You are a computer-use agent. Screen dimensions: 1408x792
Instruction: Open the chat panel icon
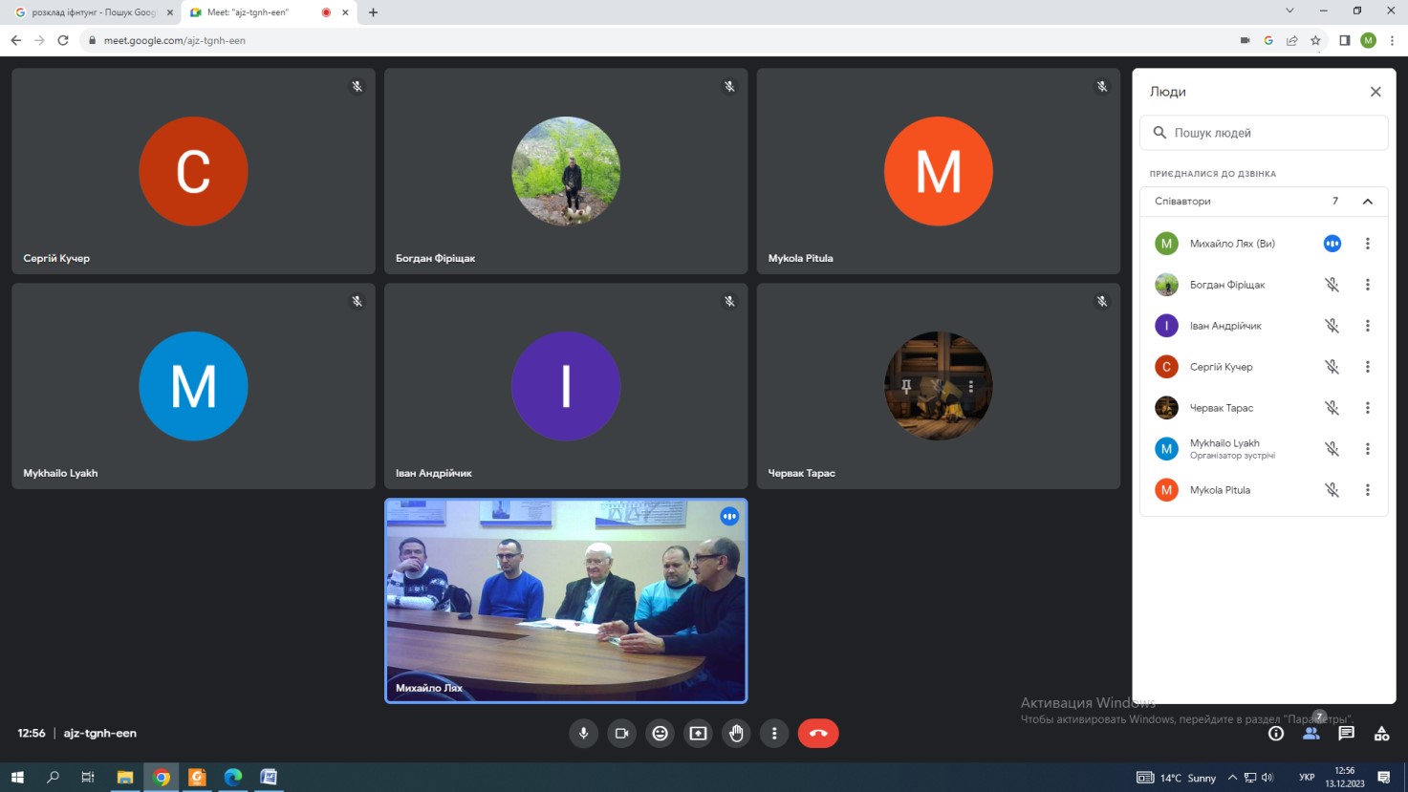click(1346, 733)
